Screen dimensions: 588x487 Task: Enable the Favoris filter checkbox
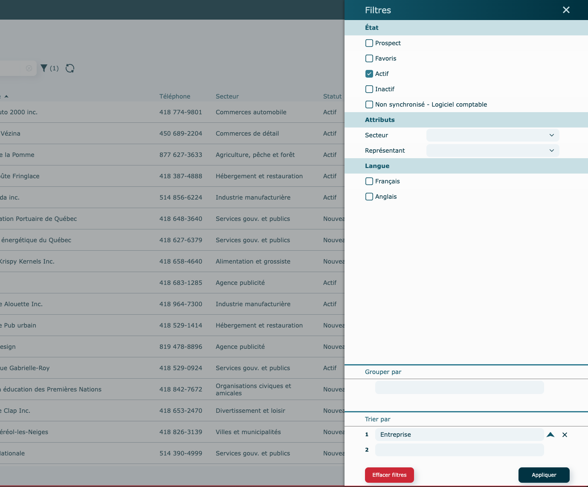(369, 58)
